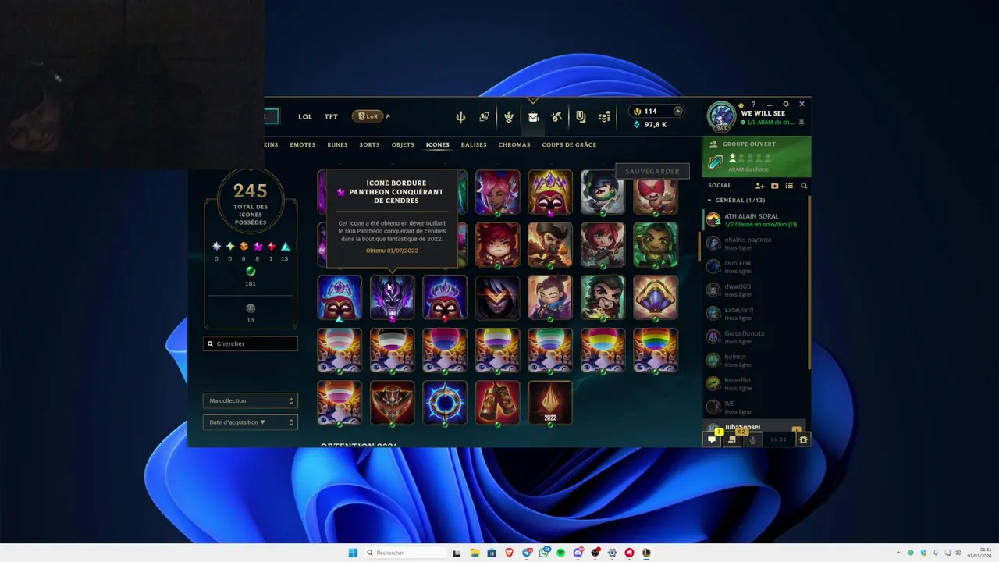Click the ARAM du chaos lobby icon
Image resolution: width=999 pixels, height=562 pixels.
point(715,162)
